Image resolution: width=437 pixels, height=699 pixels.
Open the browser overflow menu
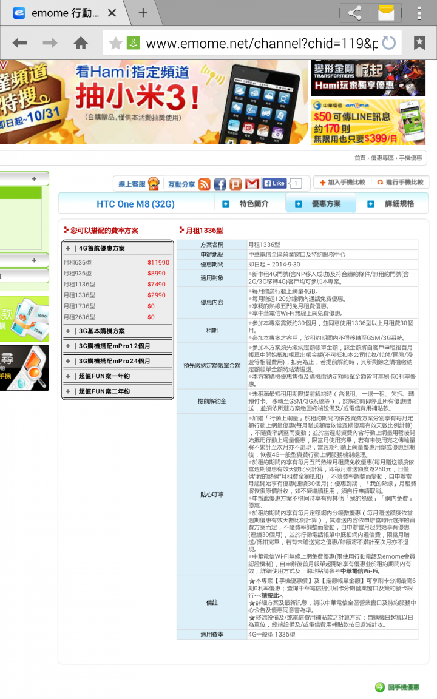[x=419, y=13]
